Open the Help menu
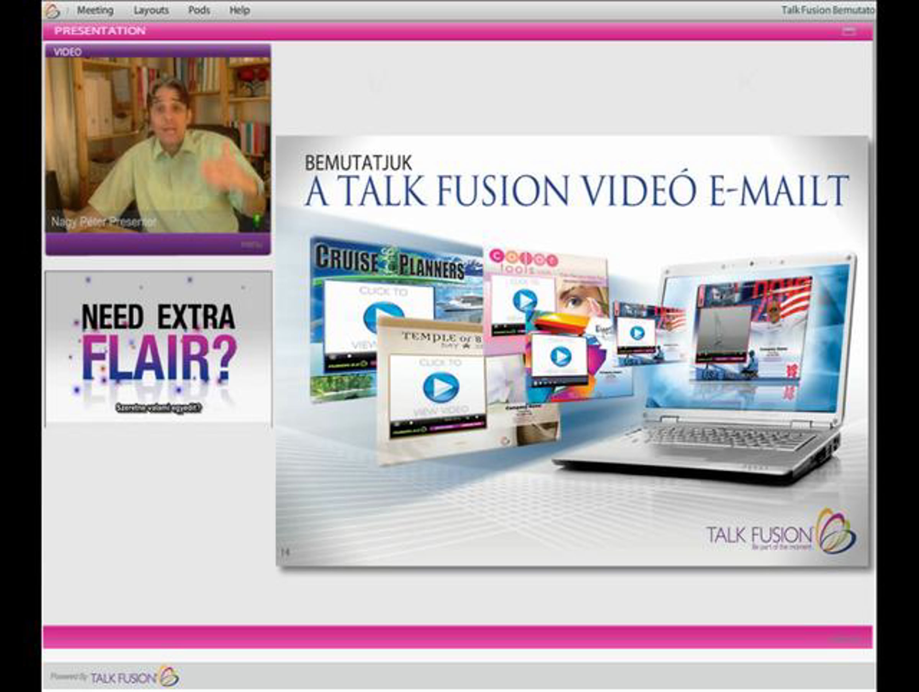 point(239,10)
